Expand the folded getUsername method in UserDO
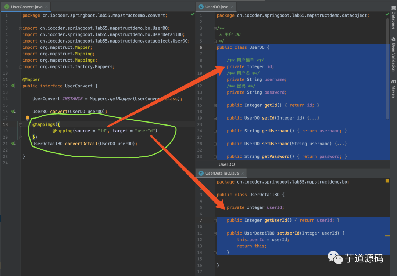 pyautogui.click(x=215, y=131)
